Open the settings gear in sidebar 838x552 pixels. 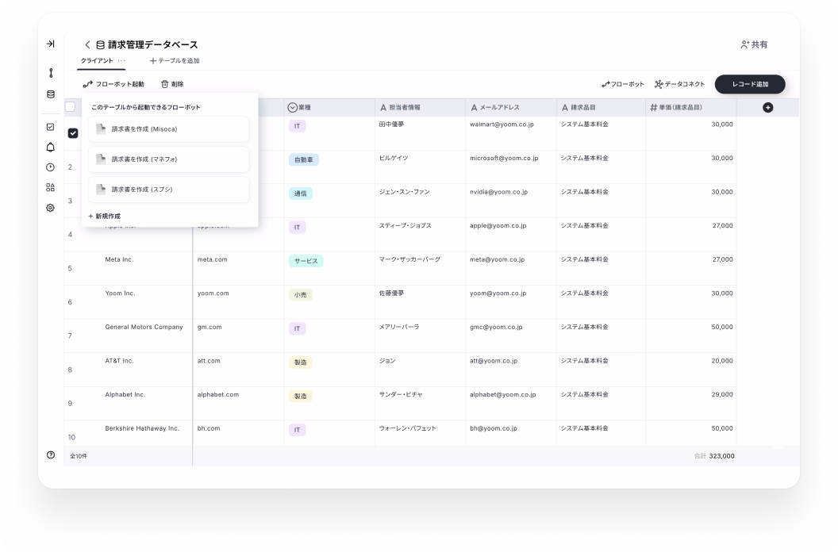click(51, 208)
